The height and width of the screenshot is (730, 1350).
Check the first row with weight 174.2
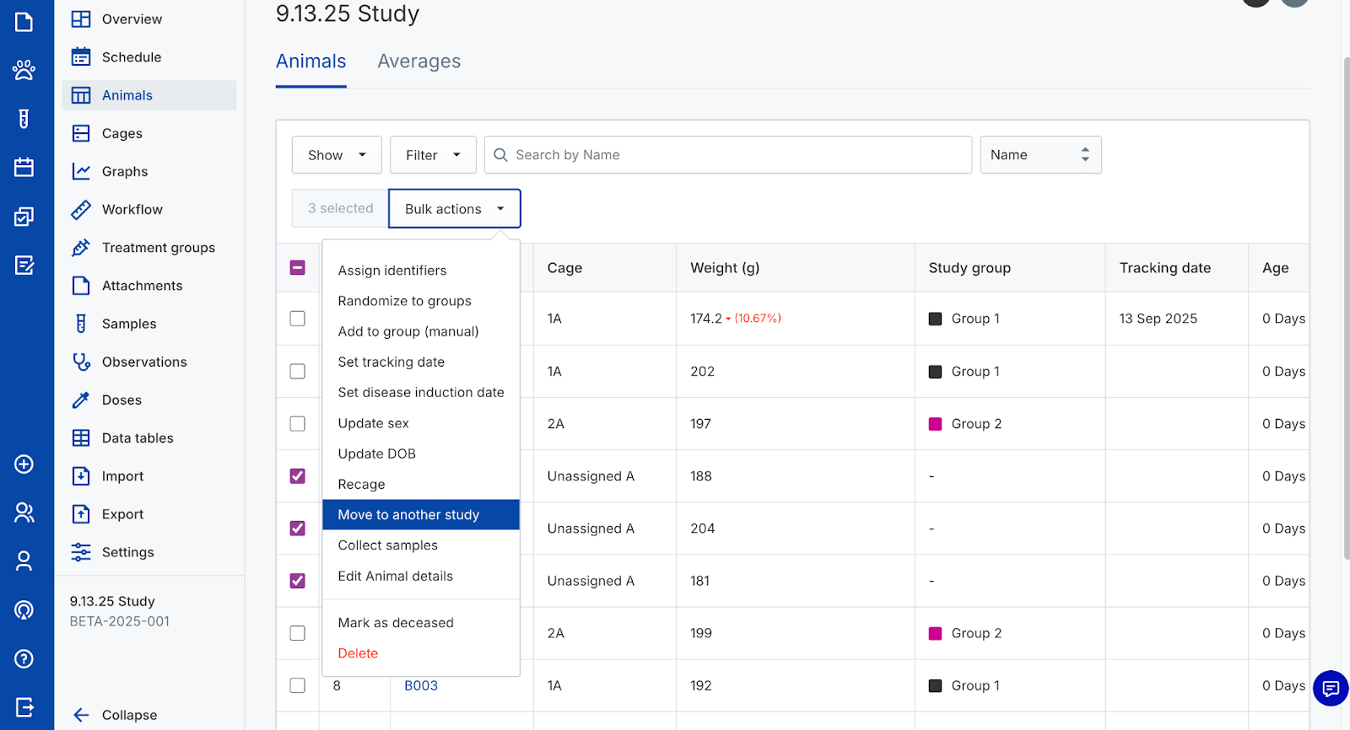[298, 319]
